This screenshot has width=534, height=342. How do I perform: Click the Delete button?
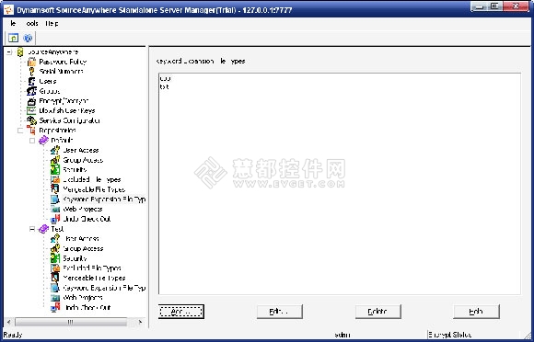pos(378,312)
